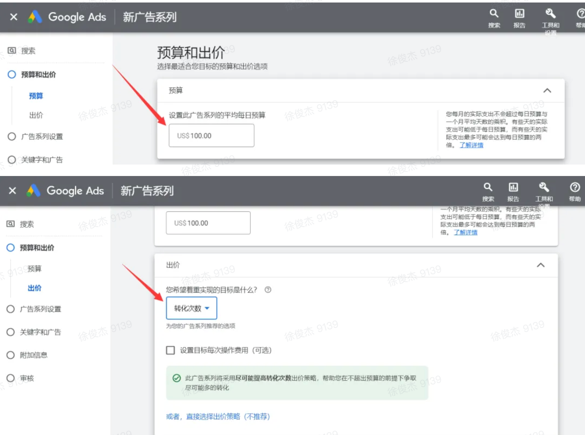Open the 报告 reports icon in top header

pyautogui.click(x=519, y=14)
